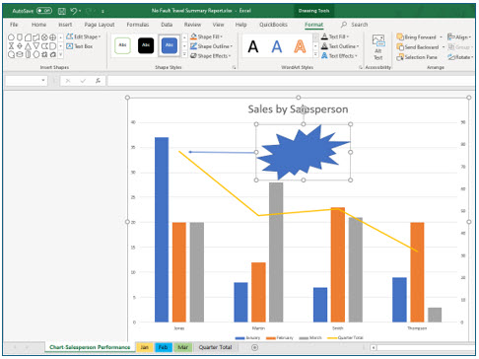Click the Insert Function fx icon
The width and height of the screenshot is (479, 359).
[98, 81]
